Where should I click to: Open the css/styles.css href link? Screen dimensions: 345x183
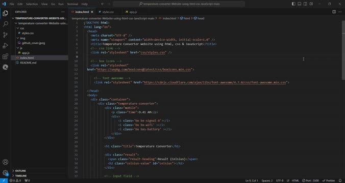point(153,52)
